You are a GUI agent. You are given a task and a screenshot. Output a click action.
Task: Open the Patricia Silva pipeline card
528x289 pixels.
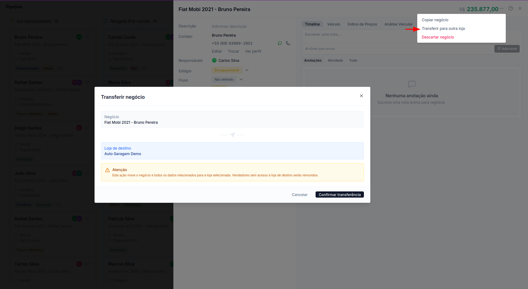pos(139,234)
